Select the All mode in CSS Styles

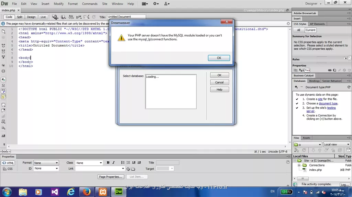pos(299,30)
